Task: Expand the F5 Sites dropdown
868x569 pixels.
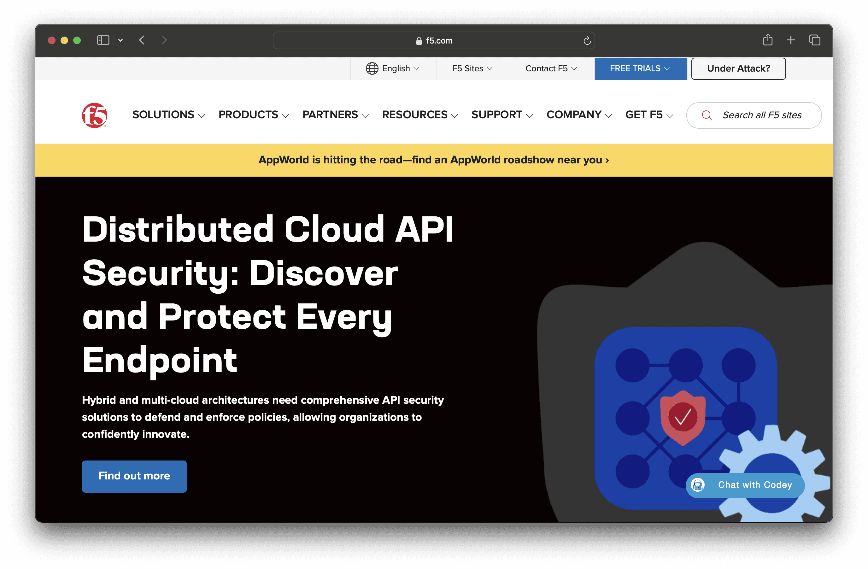Action: pyautogui.click(x=472, y=68)
